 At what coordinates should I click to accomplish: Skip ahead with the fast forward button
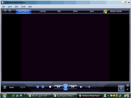[x=73, y=87]
